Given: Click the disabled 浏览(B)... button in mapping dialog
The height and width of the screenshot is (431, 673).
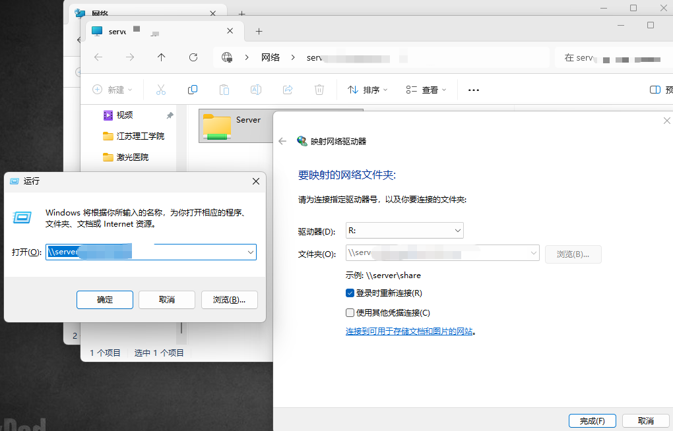Looking at the screenshot, I should [573, 254].
